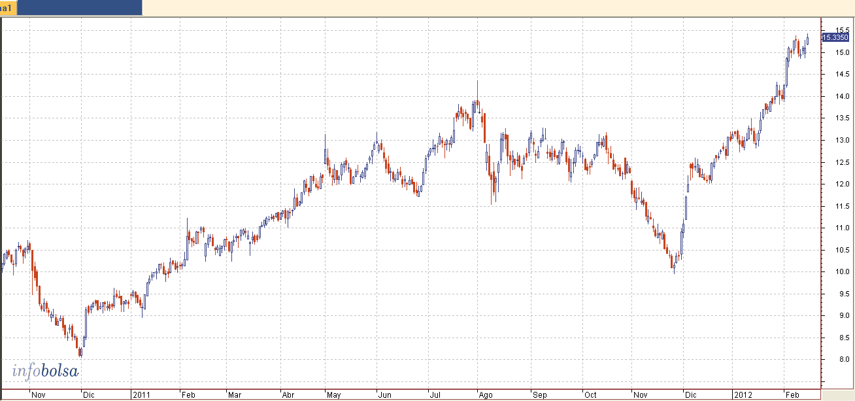Click the current price tag 15.3350
Image resolution: width=855 pixels, height=401 pixels.
point(835,37)
